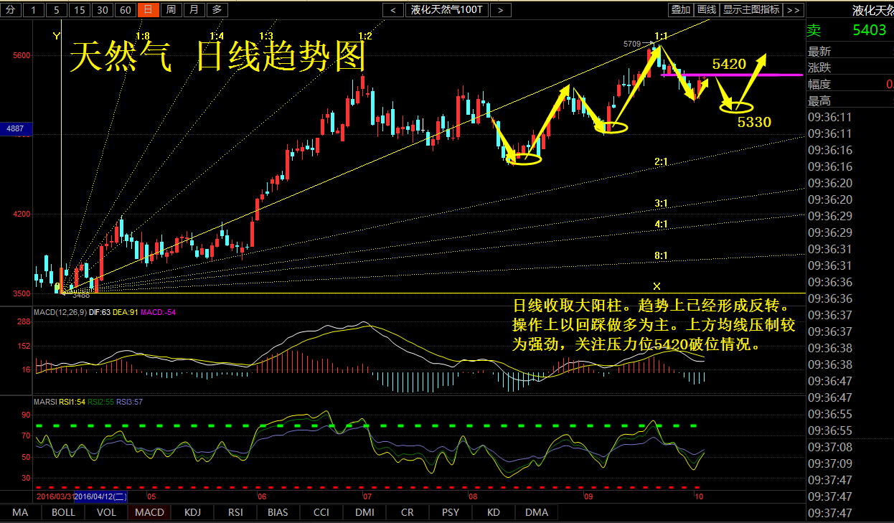Switch to the 周 weekly chart

(171, 9)
